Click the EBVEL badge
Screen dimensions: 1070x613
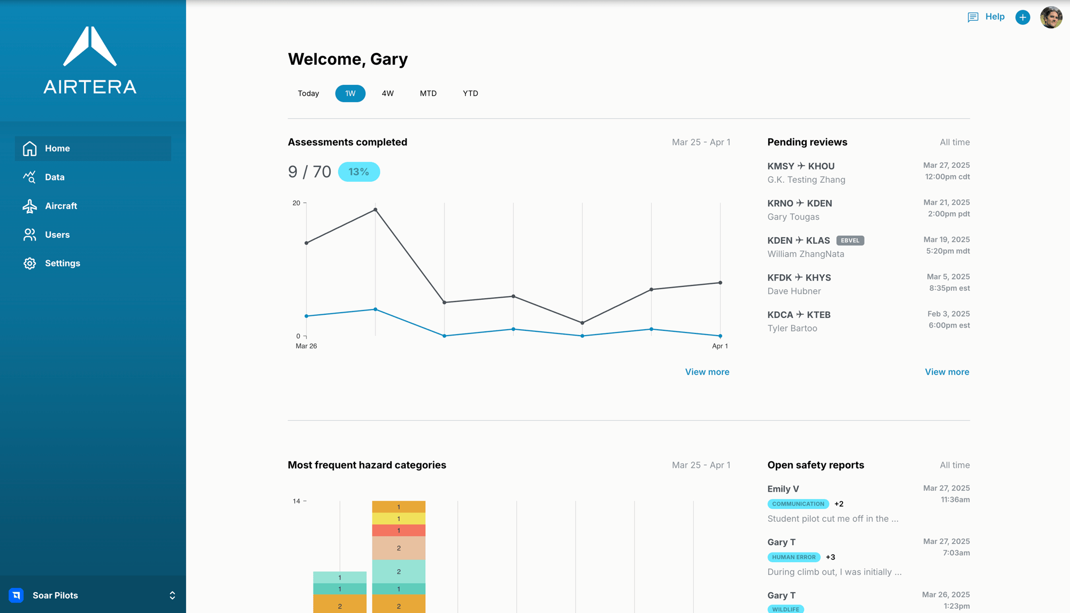coord(850,240)
